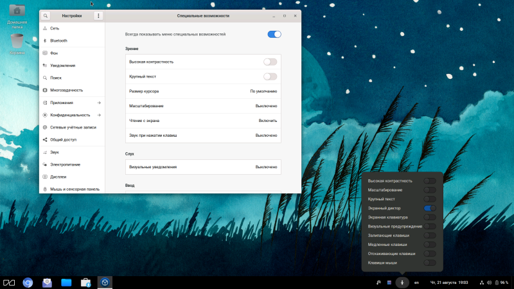Open the mail app in the taskbar
This screenshot has height=289, width=514.
pos(47,282)
